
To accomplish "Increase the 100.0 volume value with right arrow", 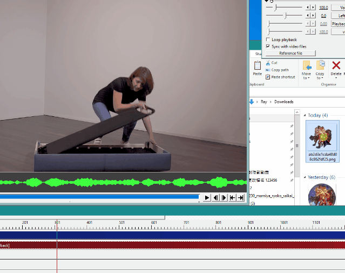I will [x=313, y=8].
